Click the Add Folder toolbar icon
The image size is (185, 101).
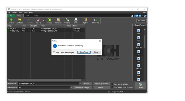20,21
